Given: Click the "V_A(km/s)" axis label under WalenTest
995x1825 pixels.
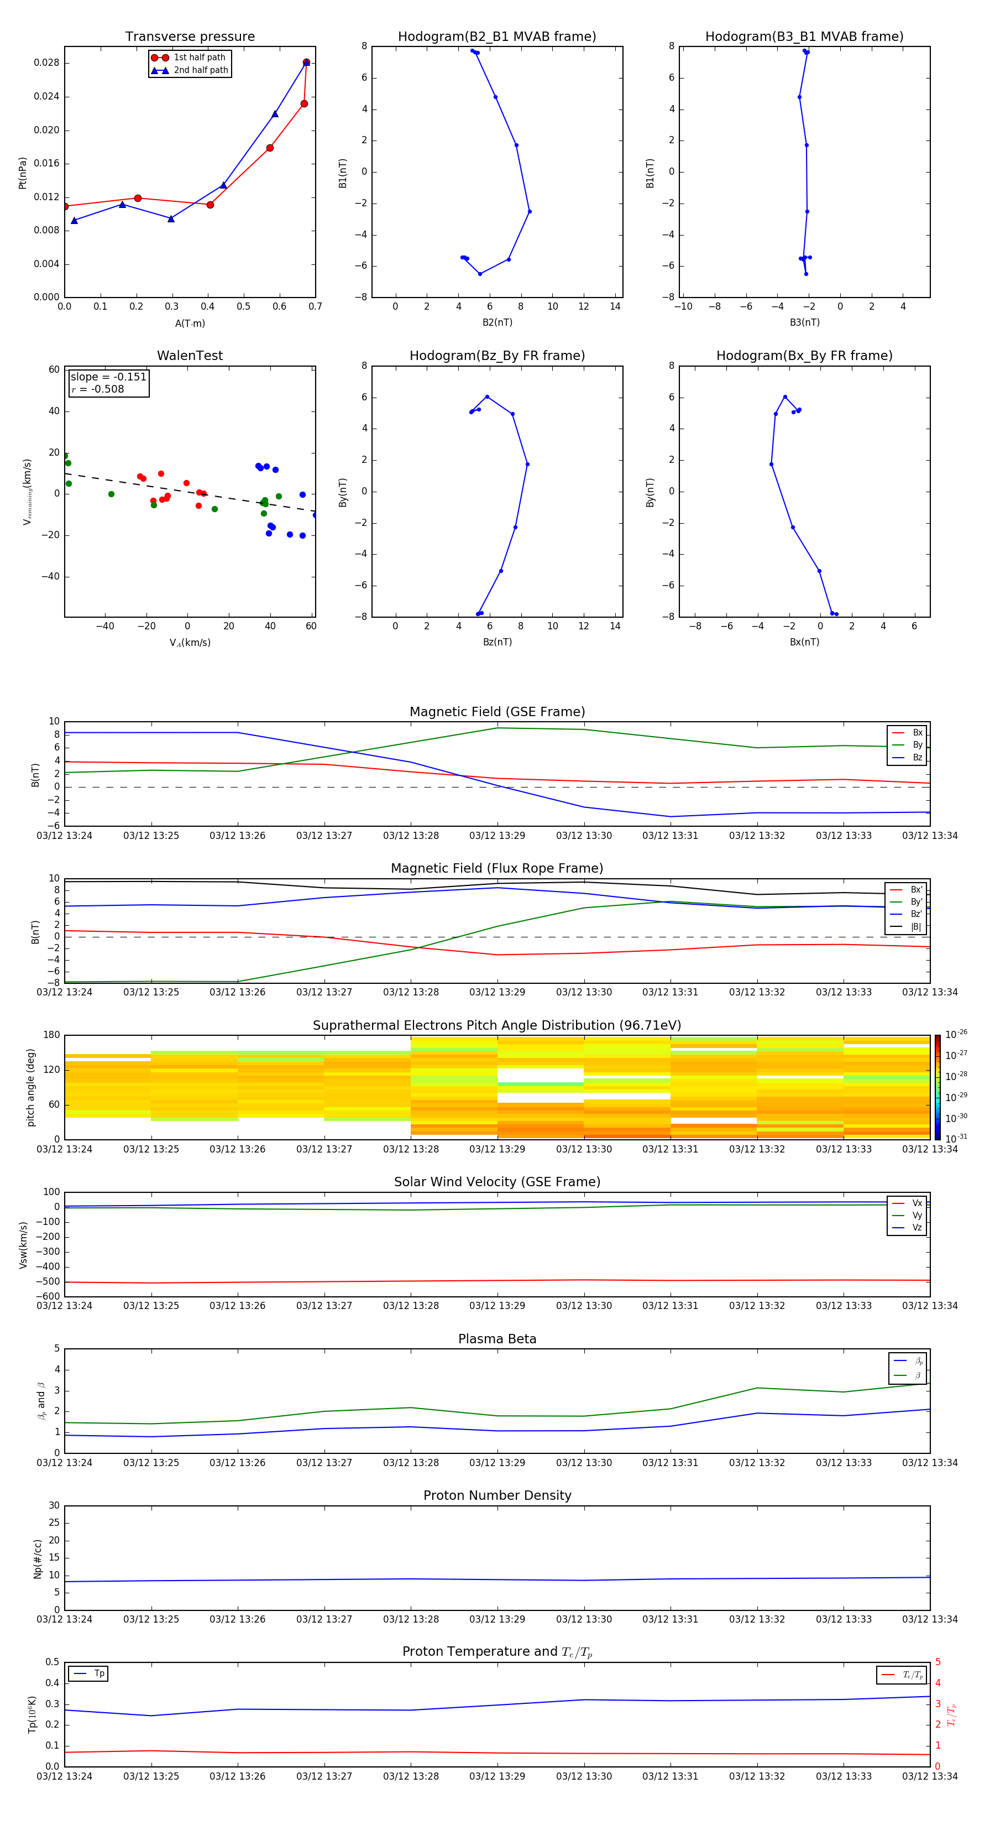Looking at the screenshot, I should click(190, 643).
